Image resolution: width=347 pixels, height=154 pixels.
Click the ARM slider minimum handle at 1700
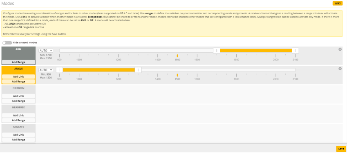(x=217, y=51)
